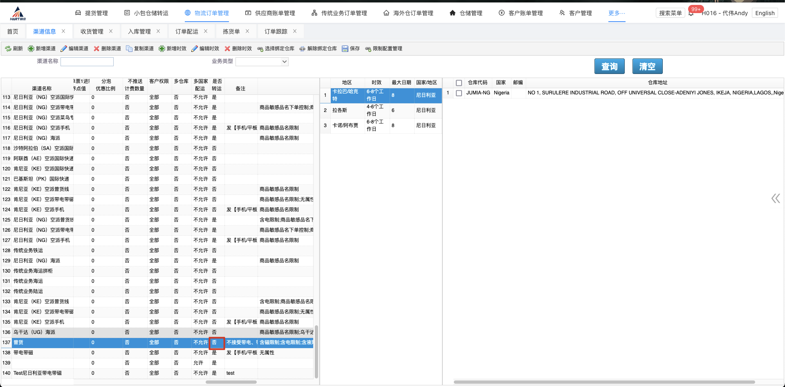Open the 仓储管理 top menu
This screenshot has width=785, height=387.
466,13
